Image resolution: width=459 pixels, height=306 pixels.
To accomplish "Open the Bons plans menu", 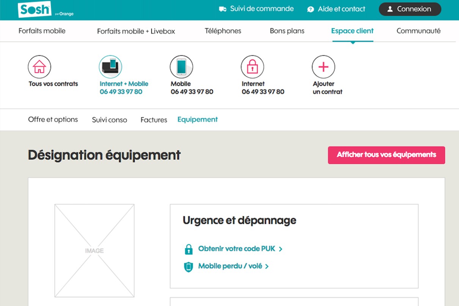I will tap(287, 31).
